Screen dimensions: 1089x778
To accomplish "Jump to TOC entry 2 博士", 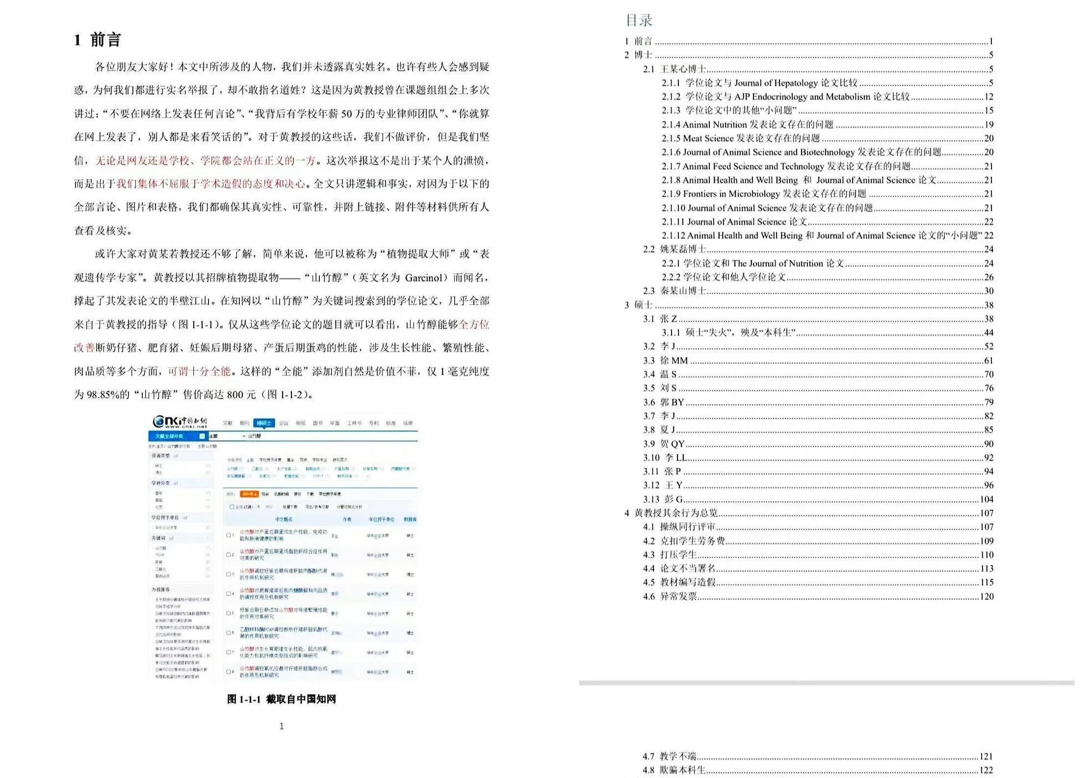I will (x=808, y=55).
